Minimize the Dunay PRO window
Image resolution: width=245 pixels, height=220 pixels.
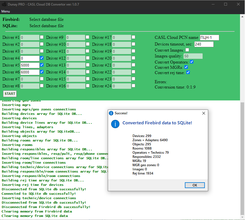[x=213, y=4]
